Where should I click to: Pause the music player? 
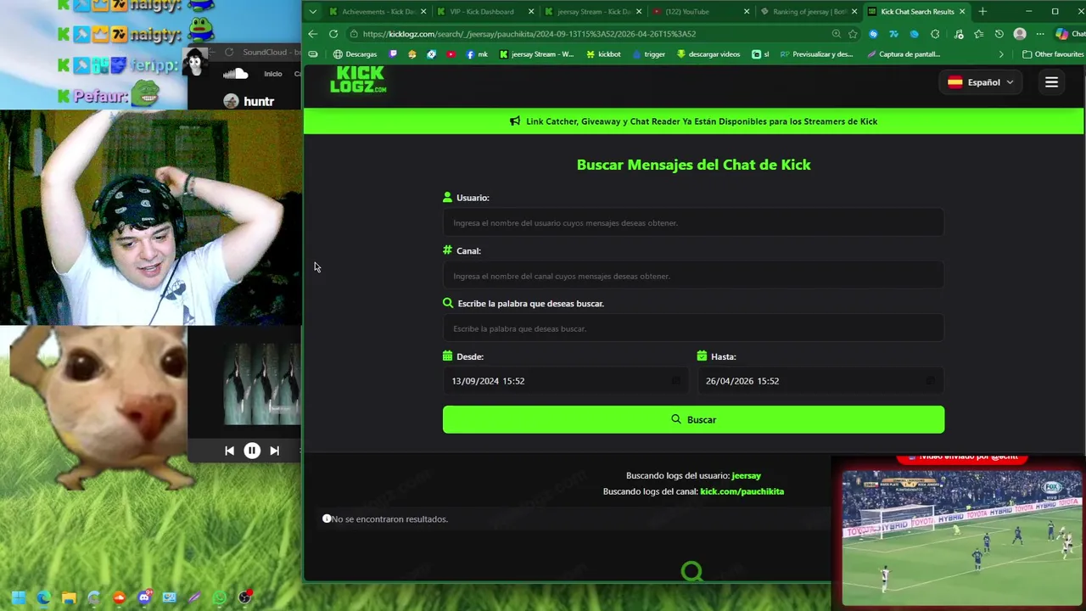click(252, 451)
